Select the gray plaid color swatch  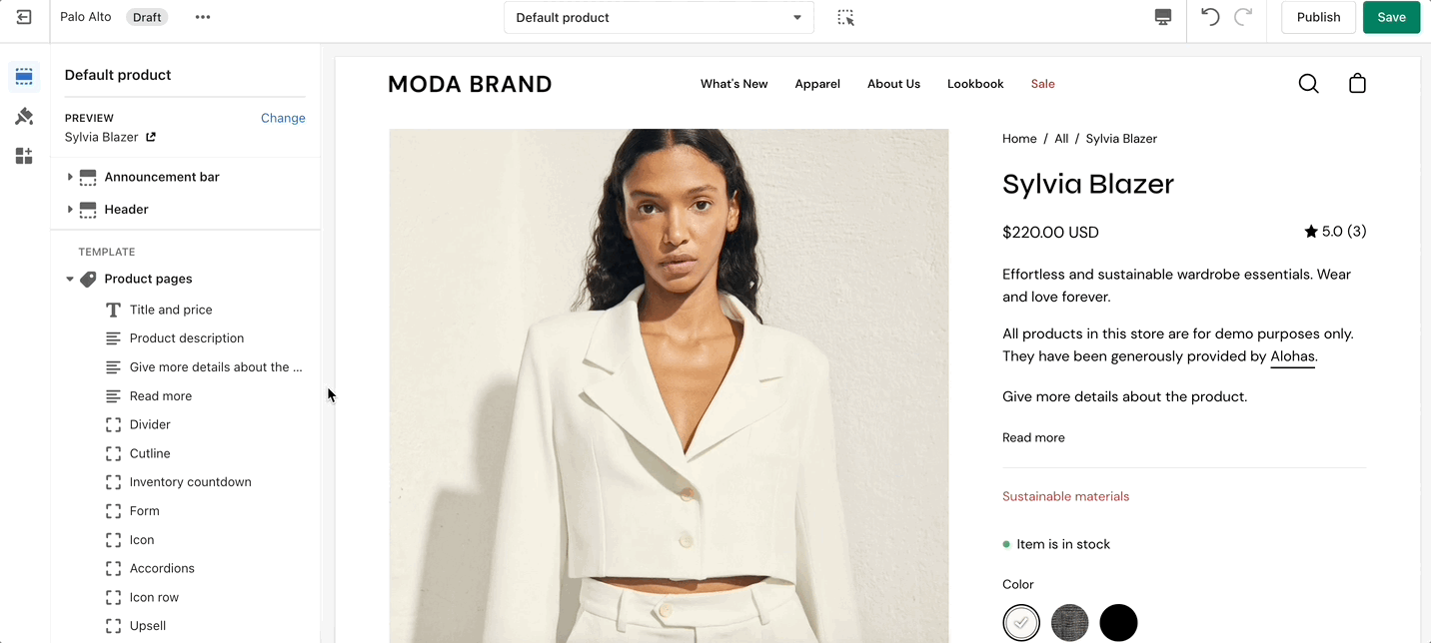1070,623
